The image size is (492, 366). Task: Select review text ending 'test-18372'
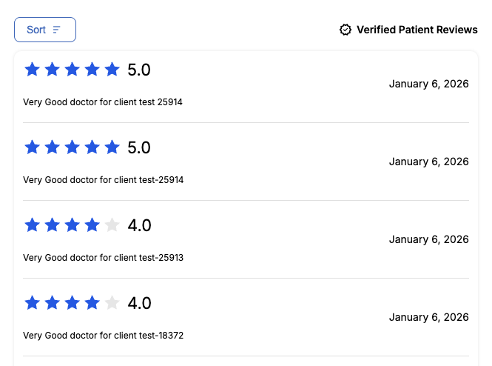point(103,335)
